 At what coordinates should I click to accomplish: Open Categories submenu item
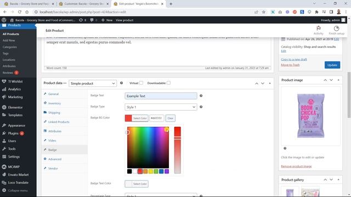point(10,47)
